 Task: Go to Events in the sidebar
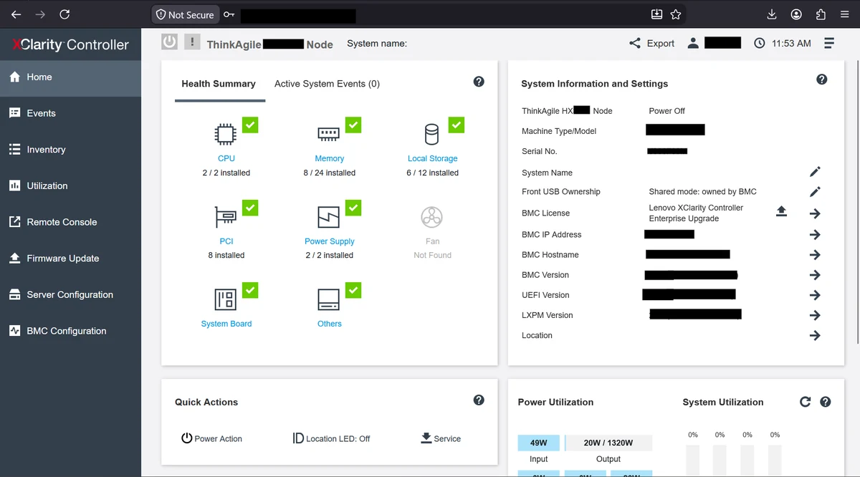point(70,113)
